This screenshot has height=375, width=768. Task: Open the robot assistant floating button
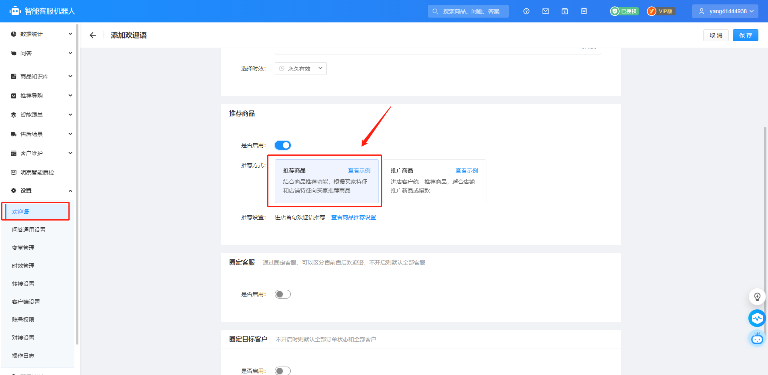[757, 339]
